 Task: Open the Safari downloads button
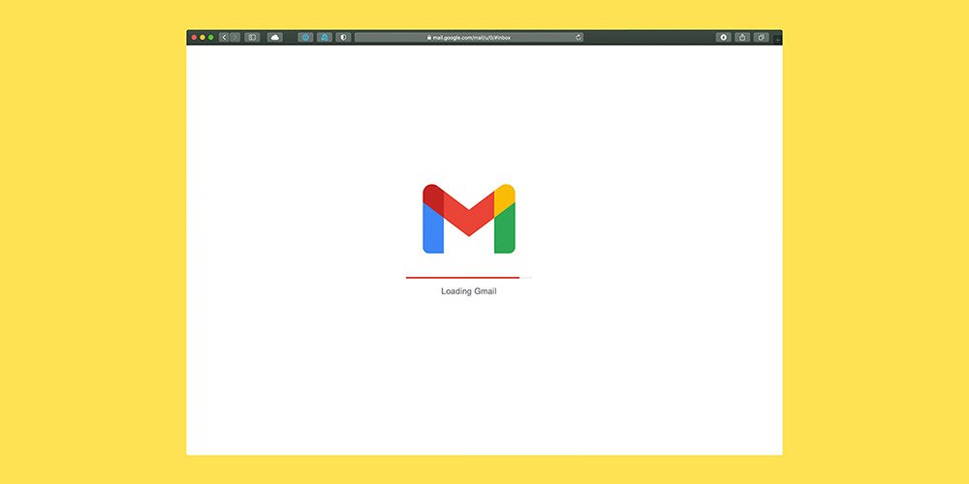724,38
